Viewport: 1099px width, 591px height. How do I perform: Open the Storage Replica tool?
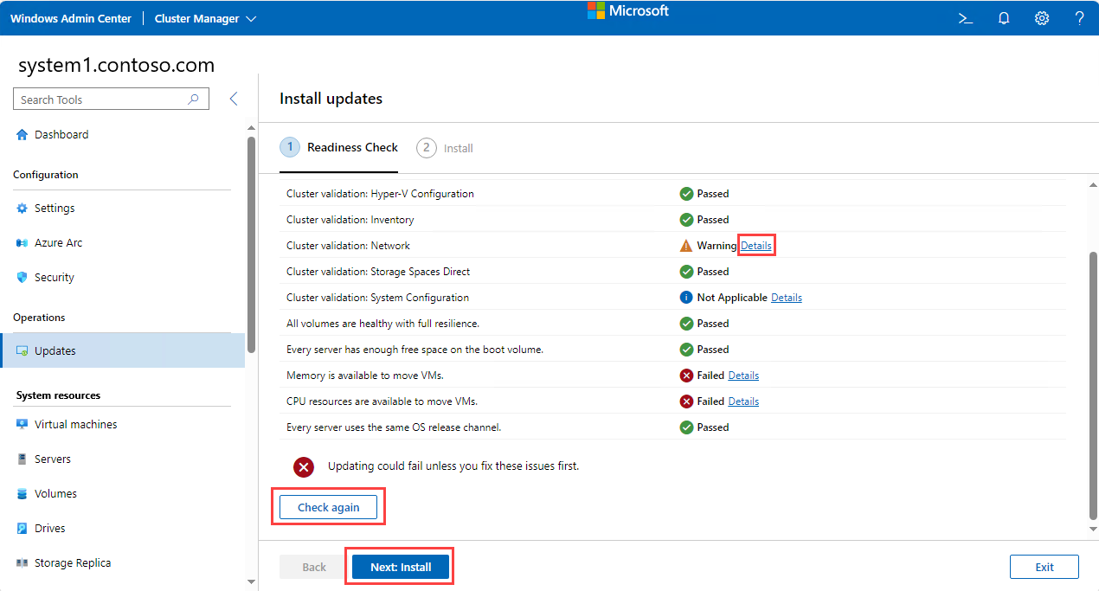pyautogui.click(x=72, y=563)
